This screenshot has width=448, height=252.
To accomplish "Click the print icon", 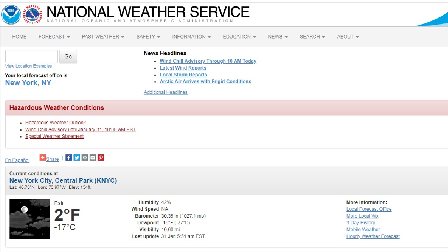I will (85, 157).
